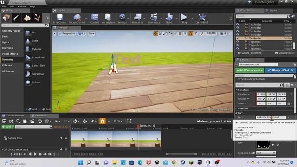Open the Edit menu
This screenshot has width=297, height=167.
(x=12, y=6)
